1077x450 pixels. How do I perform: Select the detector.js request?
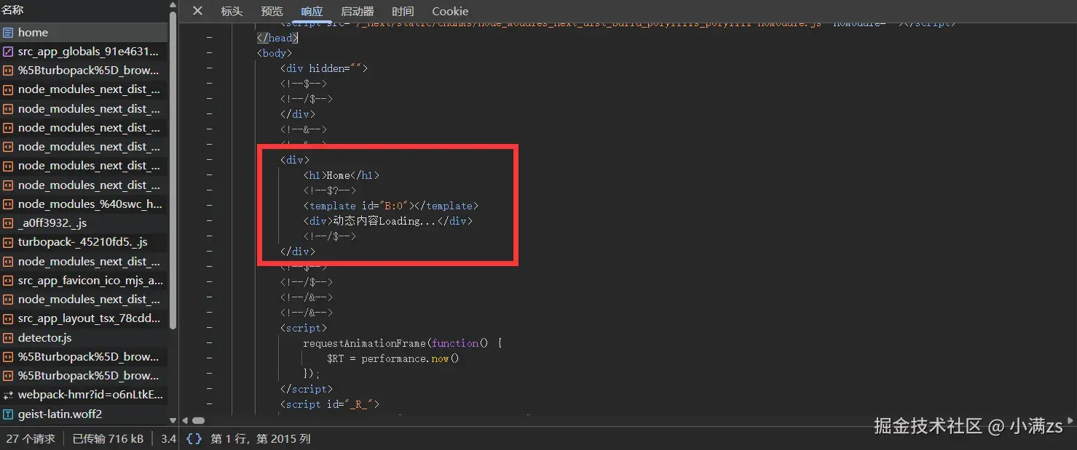pyautogui.click(x=84, y=338)
